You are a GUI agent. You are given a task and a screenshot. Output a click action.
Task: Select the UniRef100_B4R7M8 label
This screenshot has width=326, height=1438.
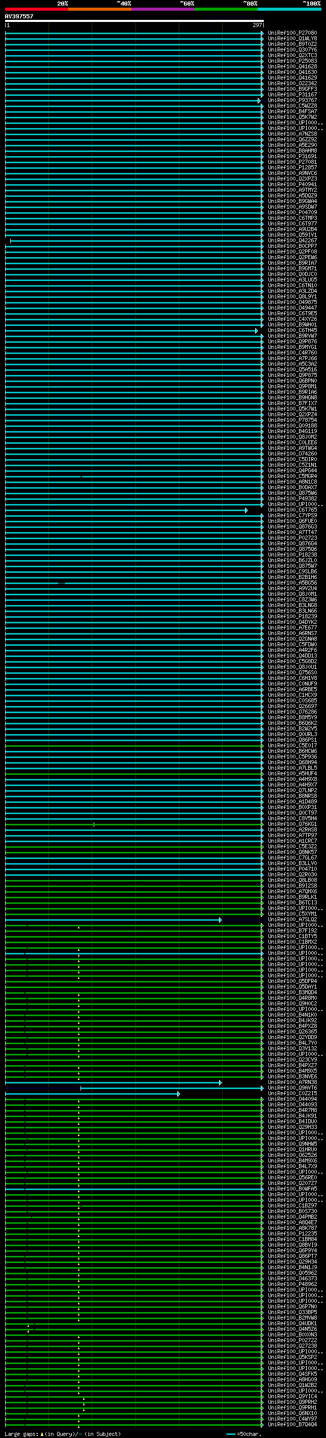[292, 1110]
